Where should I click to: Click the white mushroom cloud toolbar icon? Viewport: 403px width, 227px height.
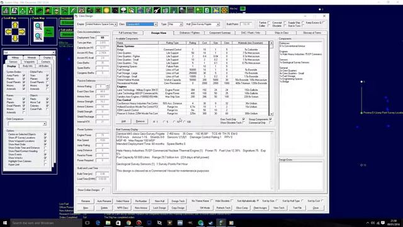123,11
